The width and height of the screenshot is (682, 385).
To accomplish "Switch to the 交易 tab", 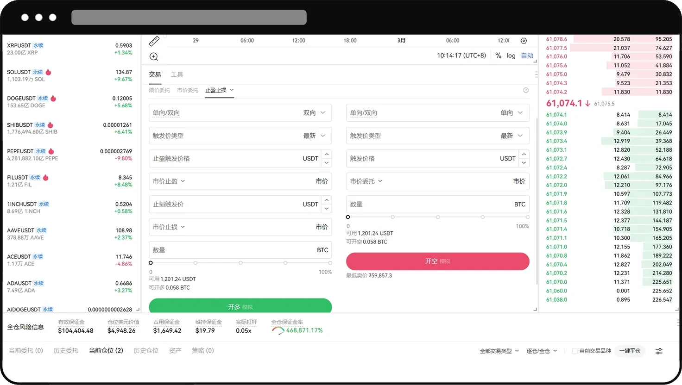I will coord(155,75).
